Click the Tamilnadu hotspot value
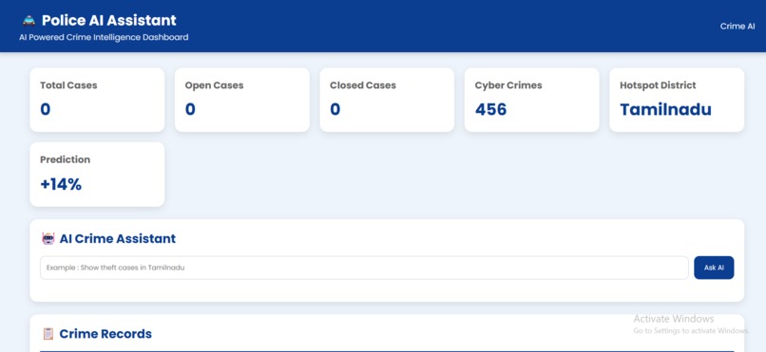 coord(665,109)
